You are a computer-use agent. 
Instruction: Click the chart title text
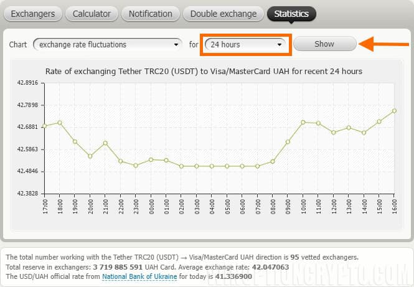coord(204,72)
